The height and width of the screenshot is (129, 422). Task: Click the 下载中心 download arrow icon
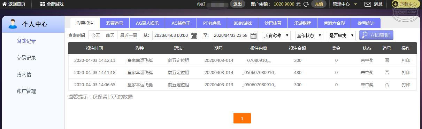396,4
